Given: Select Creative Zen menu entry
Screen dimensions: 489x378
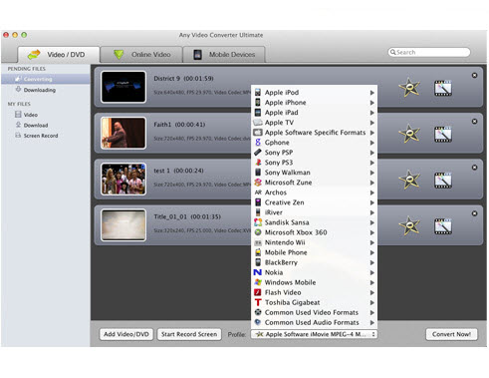Looking at the screenshot, I should 314,202.
